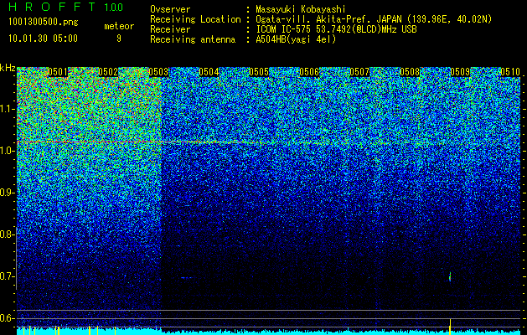Click the observer name Masayuki Kobayashi
This screenshot has width=527, height=335.
point(301,9)
